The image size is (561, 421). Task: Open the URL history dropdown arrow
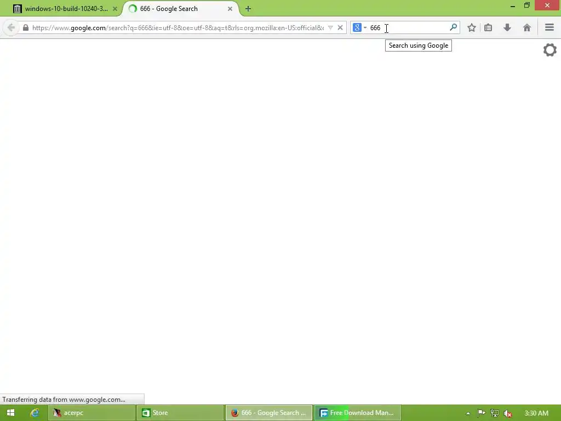click(330, 27)
